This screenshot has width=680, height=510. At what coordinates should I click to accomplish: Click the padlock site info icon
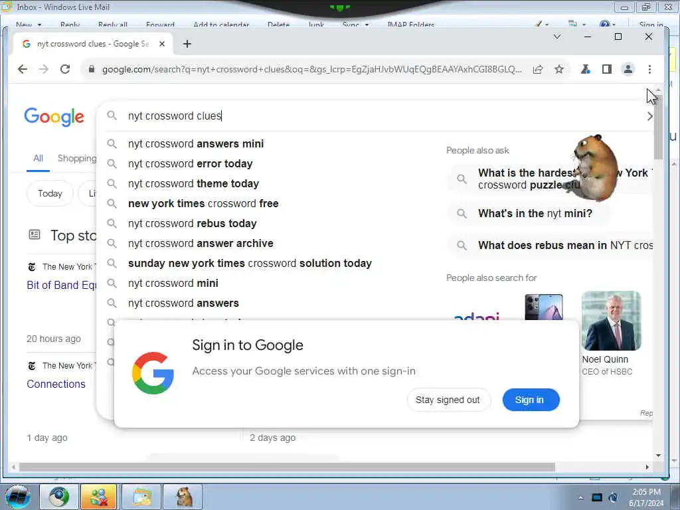[91, 69]
